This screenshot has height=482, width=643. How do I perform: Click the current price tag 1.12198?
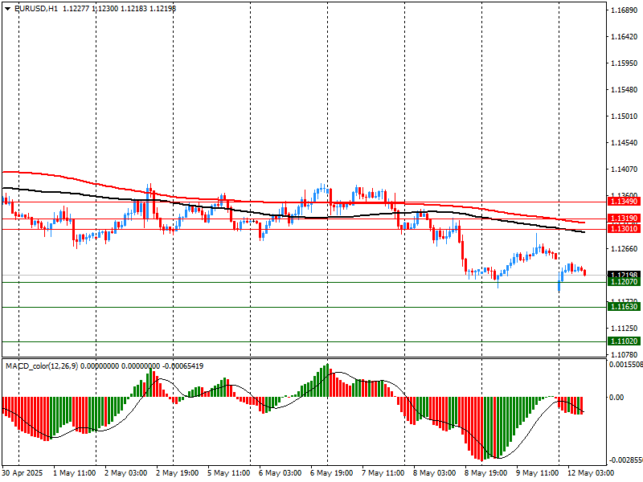point(624,276)
